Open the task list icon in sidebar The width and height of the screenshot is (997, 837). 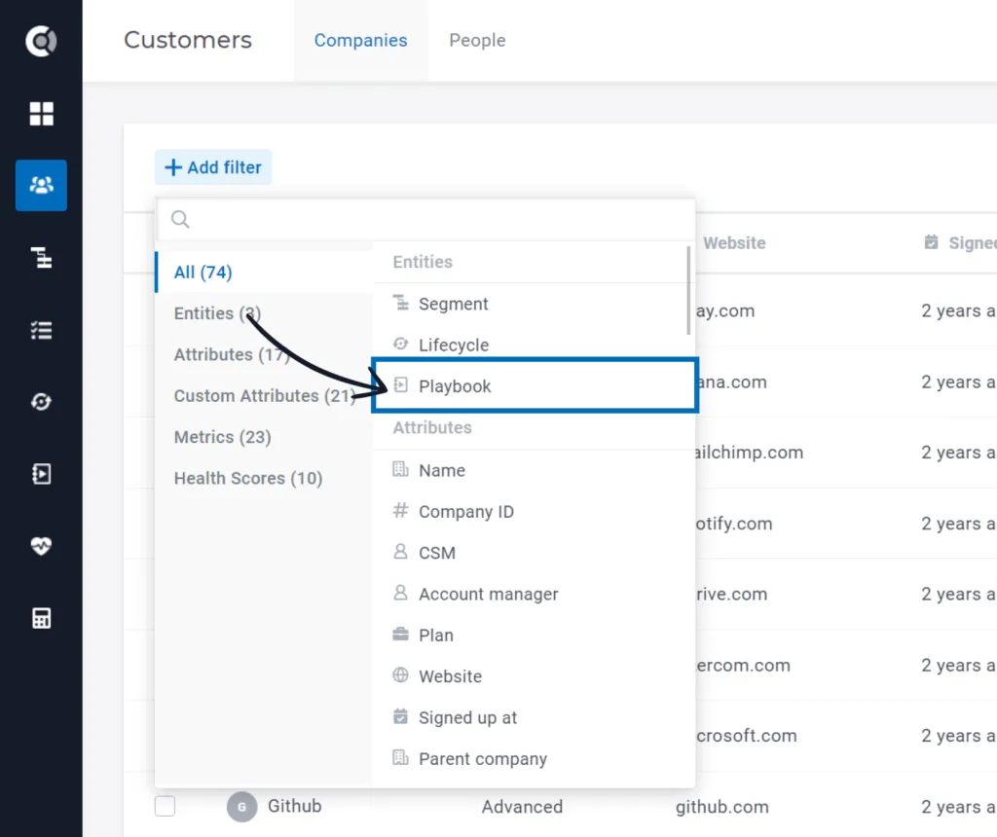click(x=41, y=330)
